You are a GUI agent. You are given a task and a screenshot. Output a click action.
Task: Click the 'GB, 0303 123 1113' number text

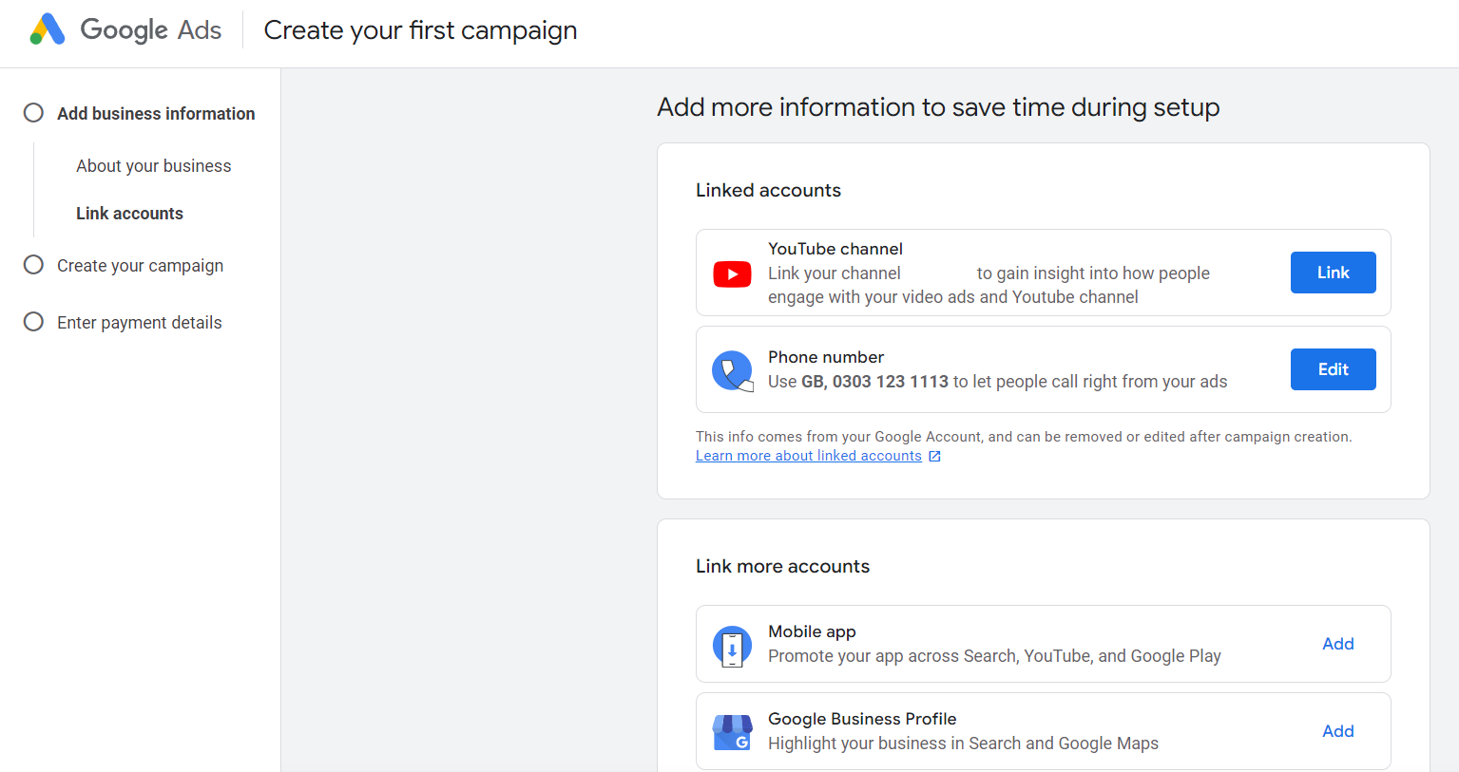tap(874, 382)
